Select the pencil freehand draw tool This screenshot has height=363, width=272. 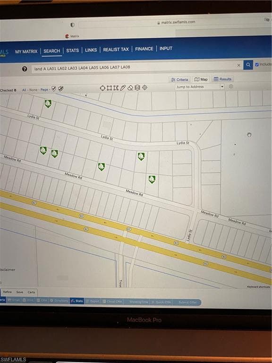point(123,88)
